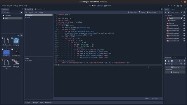Create a new resource in Inspector

tap(166, 61)
